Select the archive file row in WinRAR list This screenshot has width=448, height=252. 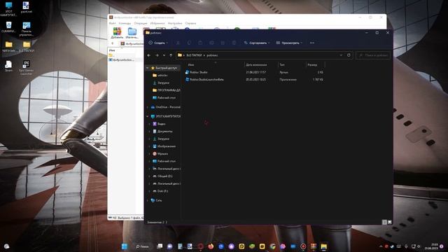125,60
